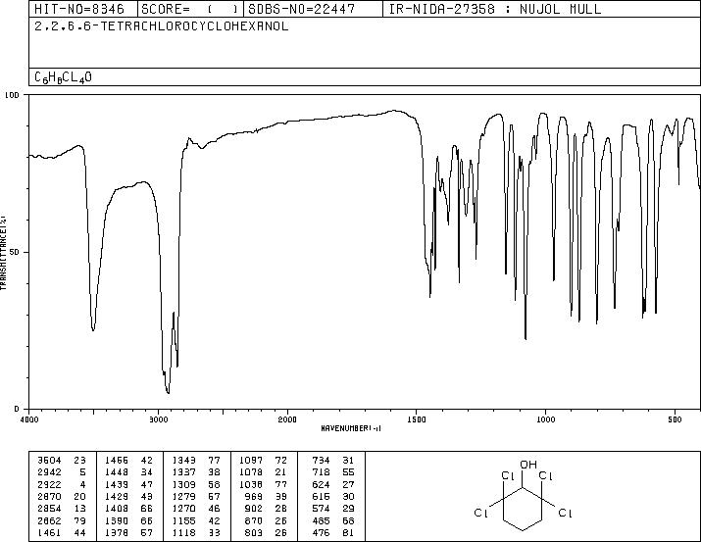The height and width of the screenshot is (542, 701).
Task: Select the 969 peak entry in the table
Action: (267, 496)
